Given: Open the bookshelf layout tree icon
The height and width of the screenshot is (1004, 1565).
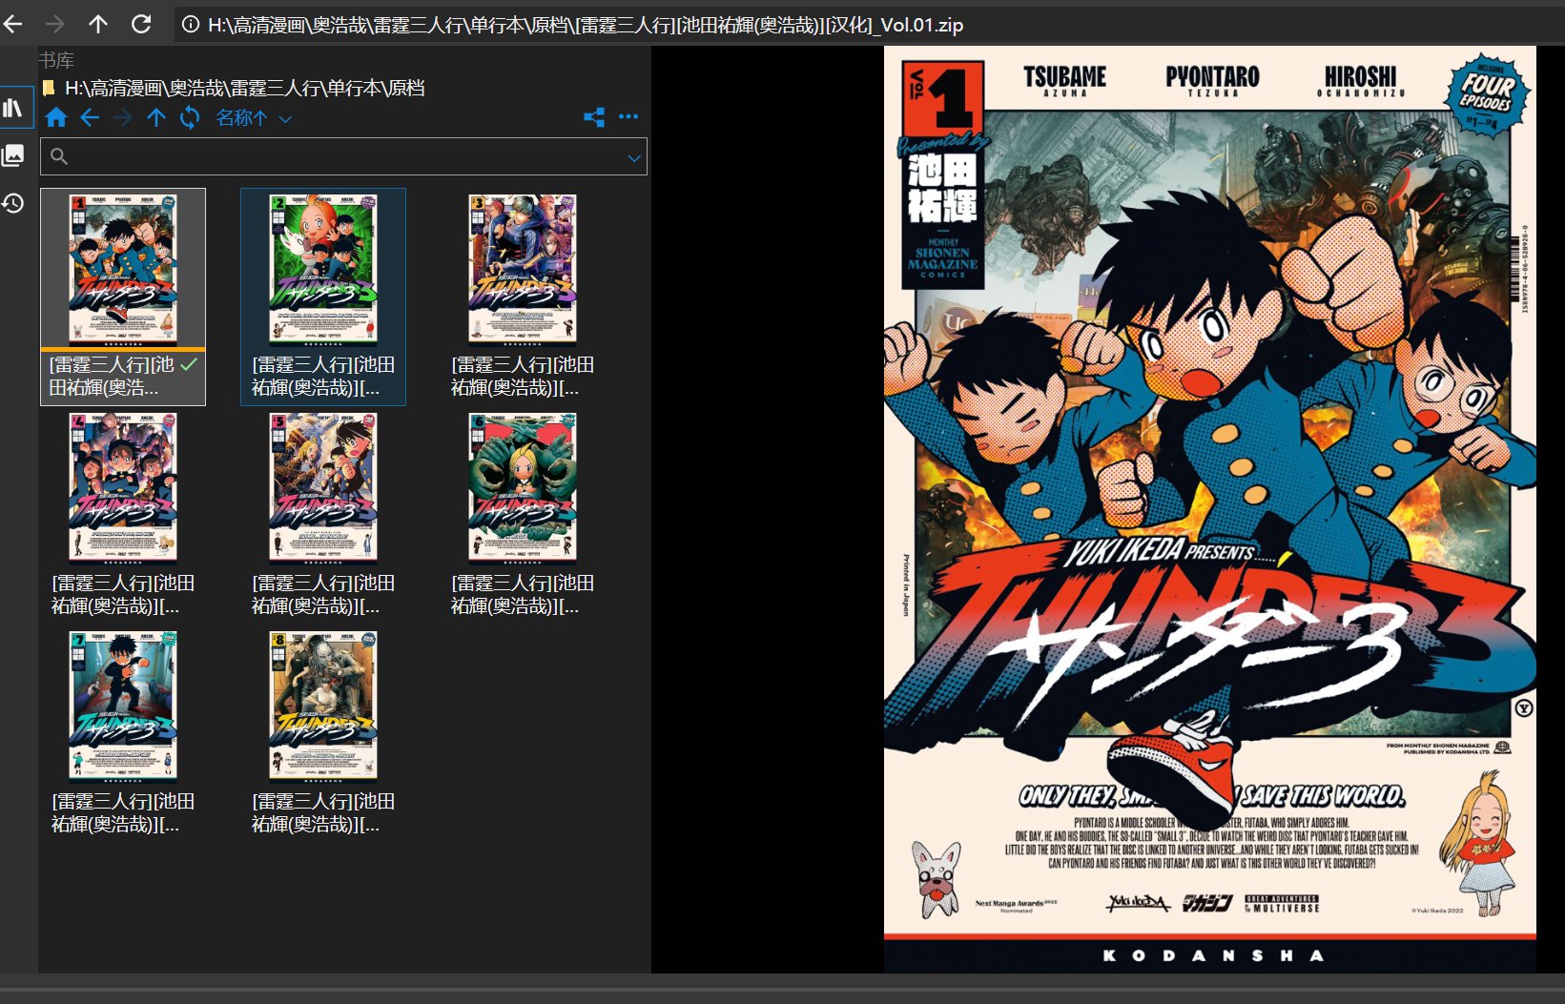Looking at the screenshot, I should [594, 116].
